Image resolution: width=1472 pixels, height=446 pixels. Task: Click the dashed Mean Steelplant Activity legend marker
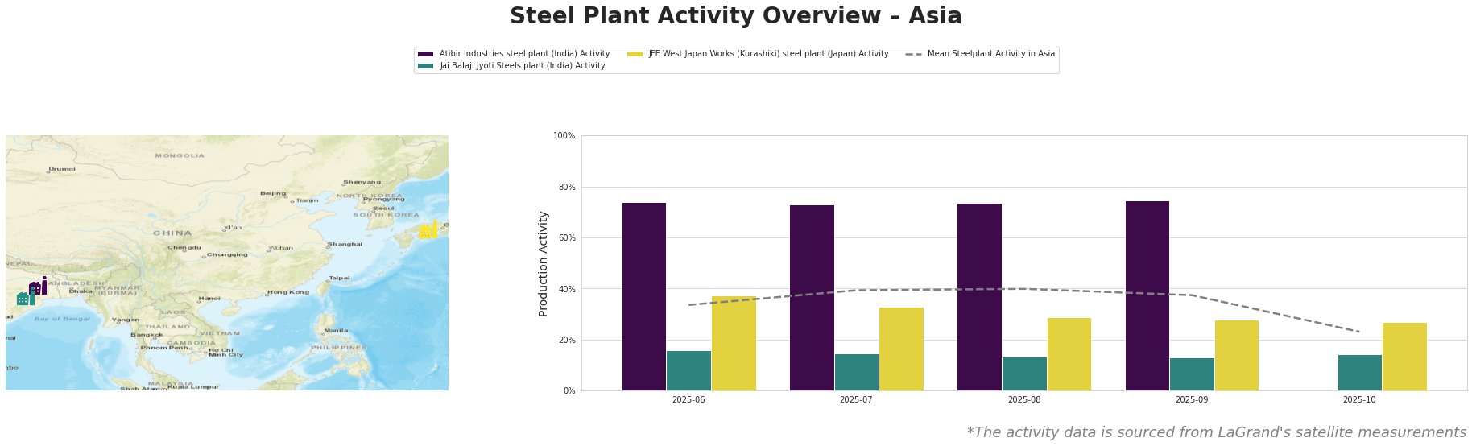pyautogui.click(x=913, y=54)
